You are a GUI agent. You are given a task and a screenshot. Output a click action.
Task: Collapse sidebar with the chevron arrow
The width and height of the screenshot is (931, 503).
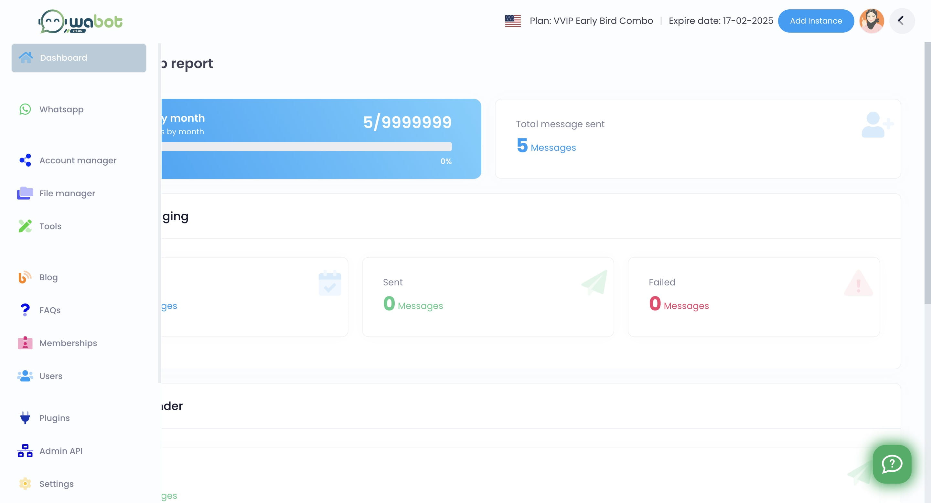pos(902,21)
